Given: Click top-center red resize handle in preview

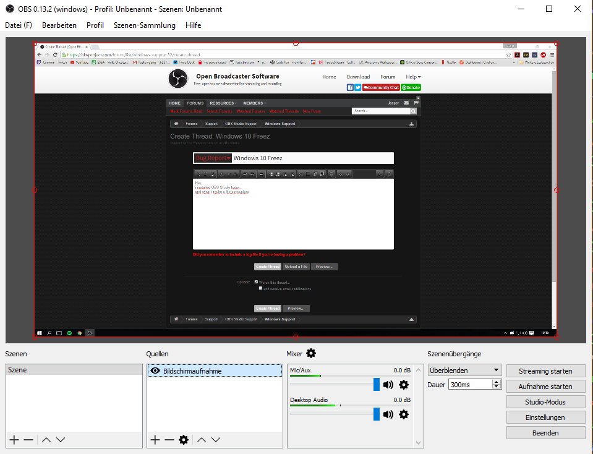Looking at the screenshot, I should (x=296, y=43).
